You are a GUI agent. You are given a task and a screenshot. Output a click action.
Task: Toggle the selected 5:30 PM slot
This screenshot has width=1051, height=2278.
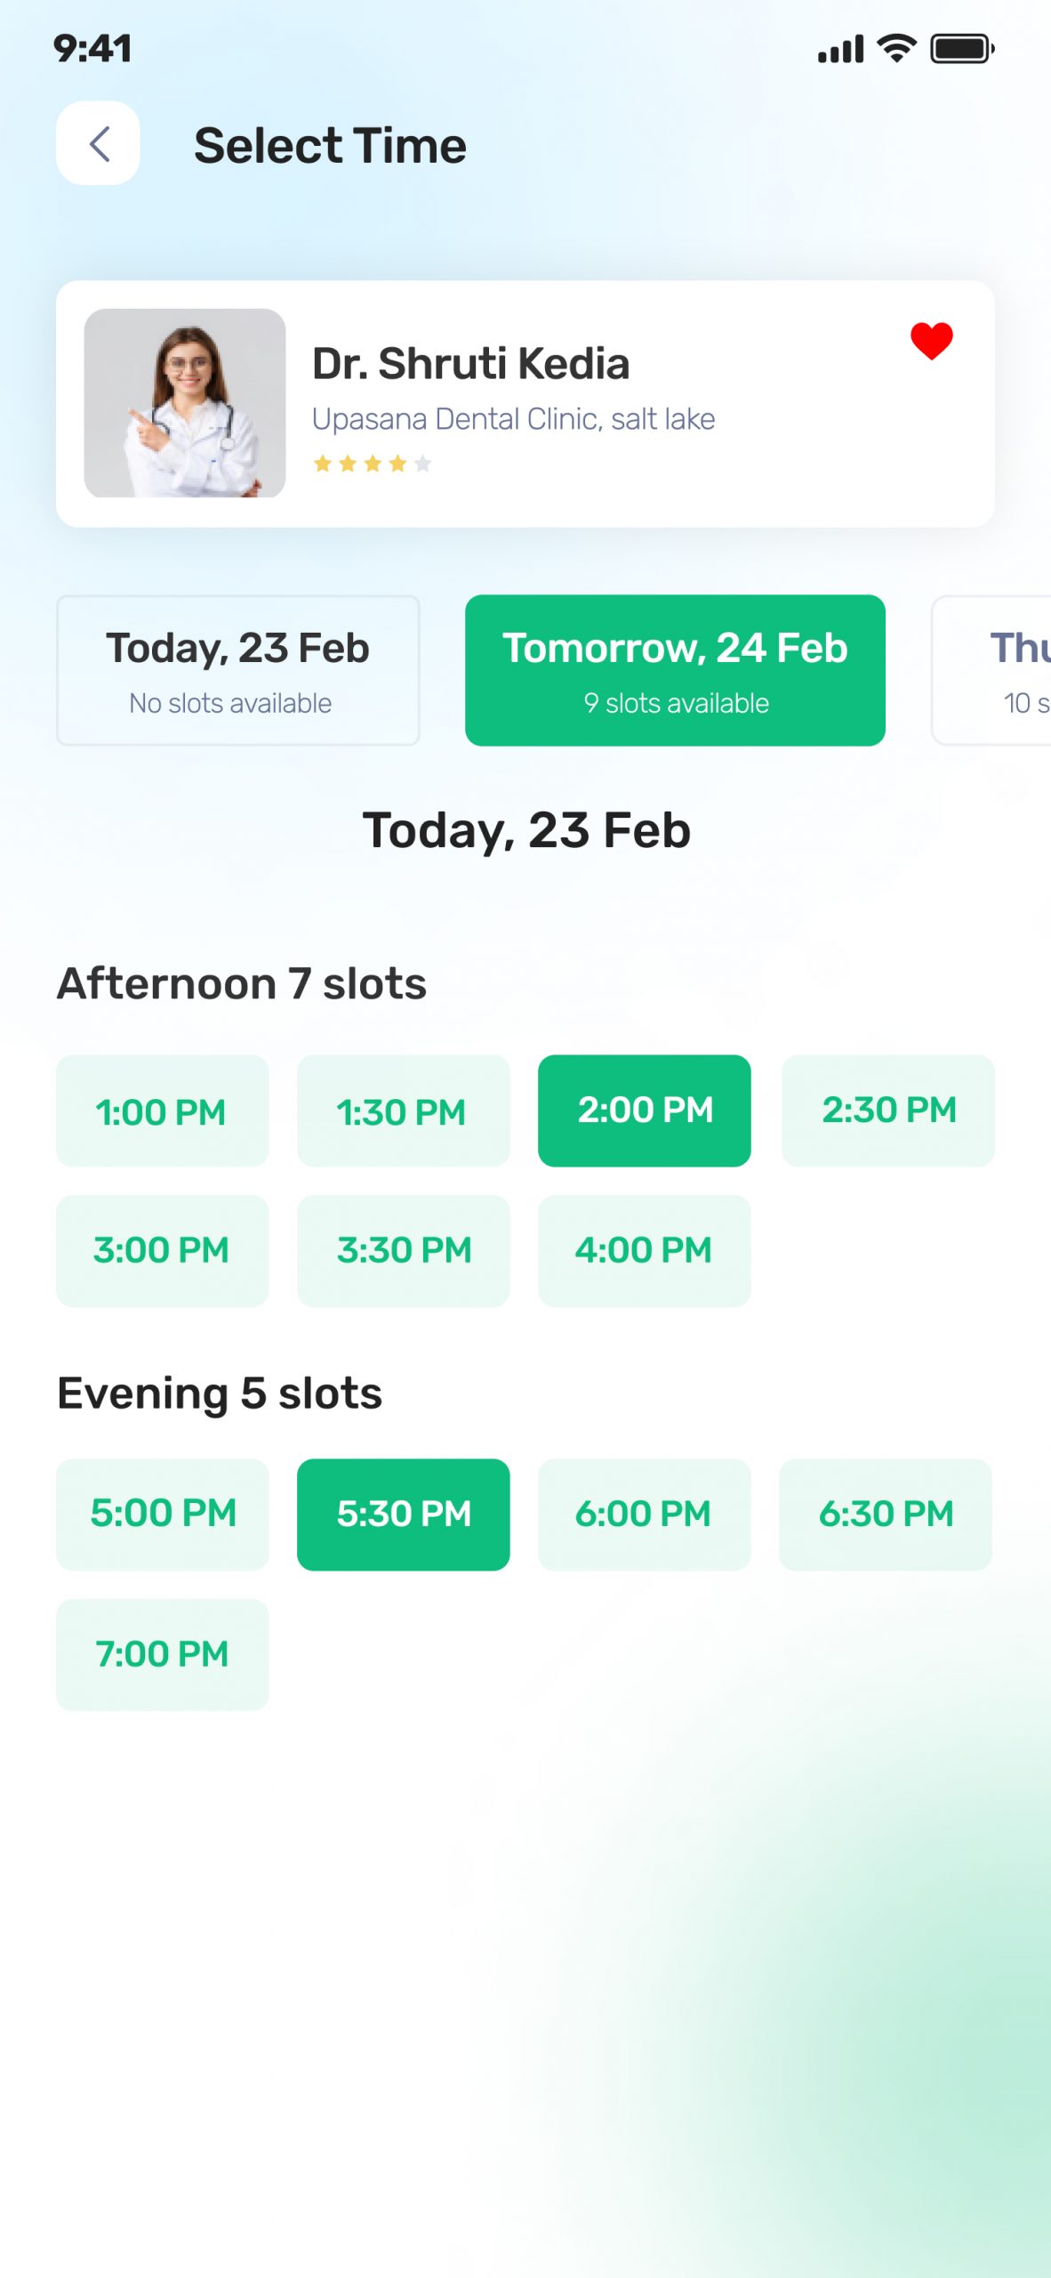tap(403, 1514)
